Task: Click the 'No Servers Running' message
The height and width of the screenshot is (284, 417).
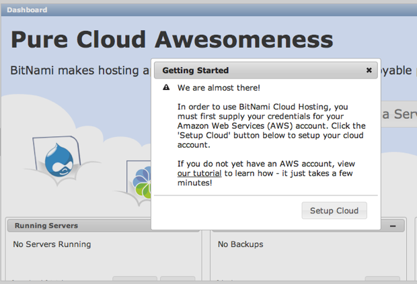Action: click(x=52, y=244)
